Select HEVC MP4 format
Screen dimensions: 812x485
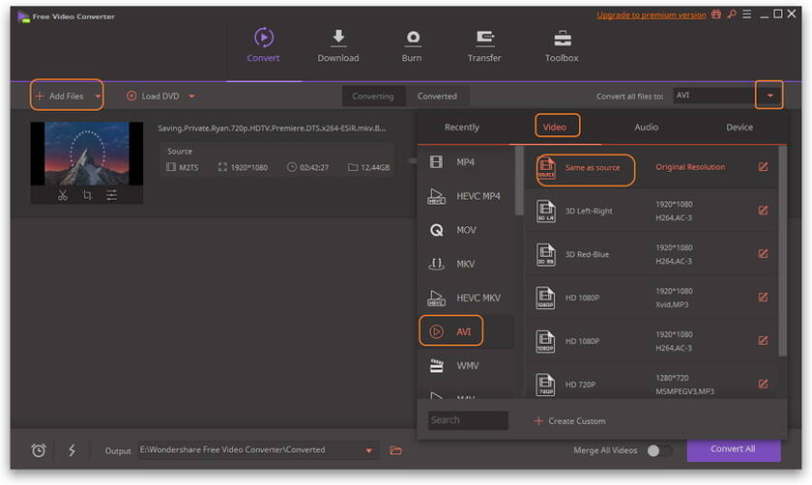[x=466, y=196]
